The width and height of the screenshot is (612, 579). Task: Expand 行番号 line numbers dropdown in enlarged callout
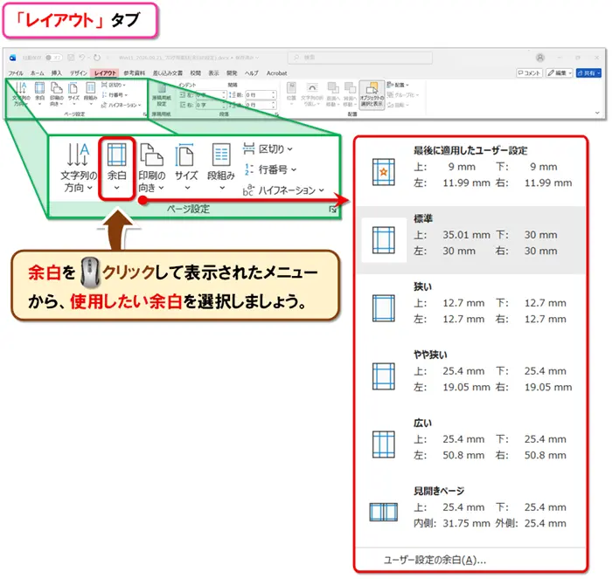click(x=269, y=169)
